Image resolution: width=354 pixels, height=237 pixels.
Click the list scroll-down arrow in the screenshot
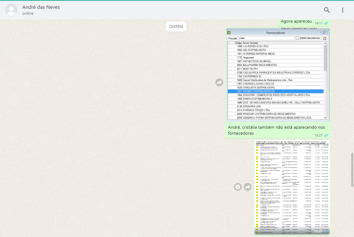[325, 117]
